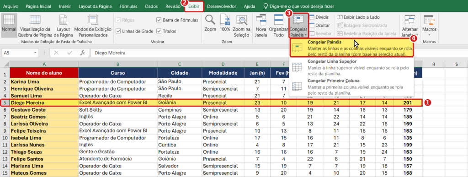Open the Dados tab
Screen dimensions: 468x177
pyautogui.click(x=151, y=6)
